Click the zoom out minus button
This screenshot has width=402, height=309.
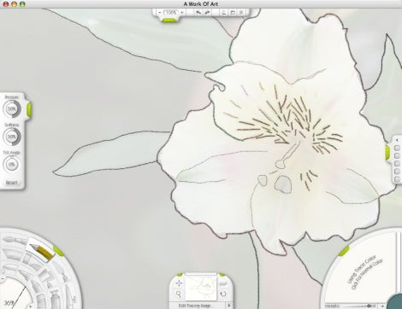click(x=160, y=12)
